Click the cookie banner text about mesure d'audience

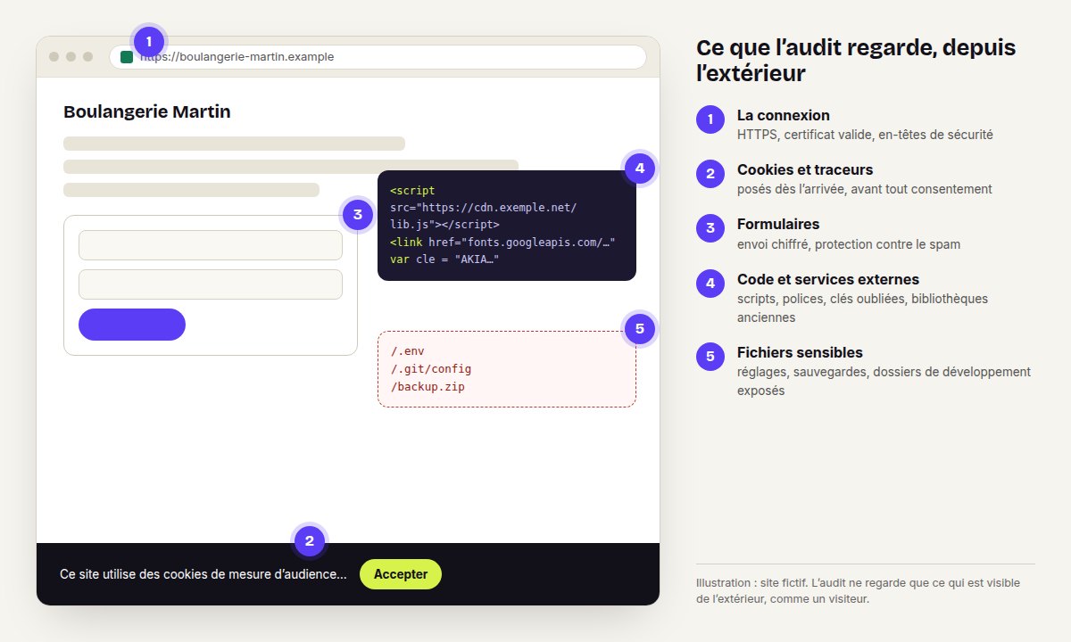(203, 574)
